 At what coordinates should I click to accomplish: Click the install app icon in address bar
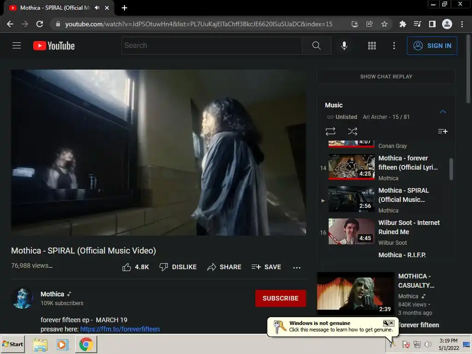354,24
